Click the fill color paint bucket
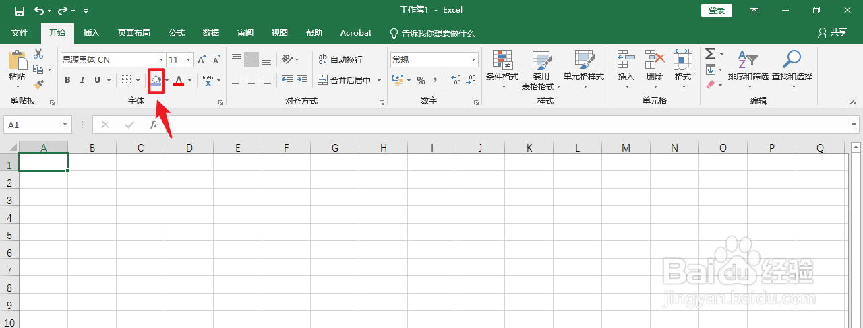Image resolution: width=863 pixels, height=328 pixels. tap(156, 80)
